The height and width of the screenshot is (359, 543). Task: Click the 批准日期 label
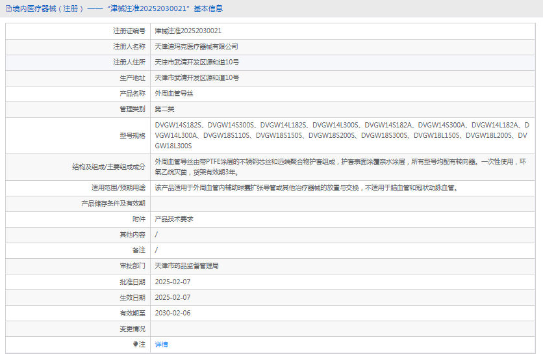click(133, 282)
